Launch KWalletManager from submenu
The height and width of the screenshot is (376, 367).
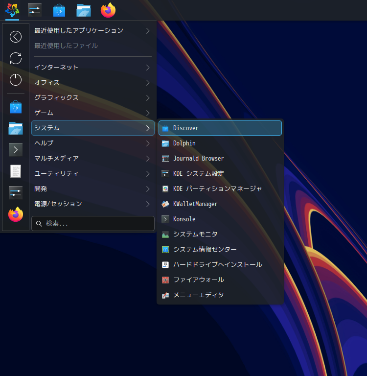pyautogui.click(x=220, y=204)
